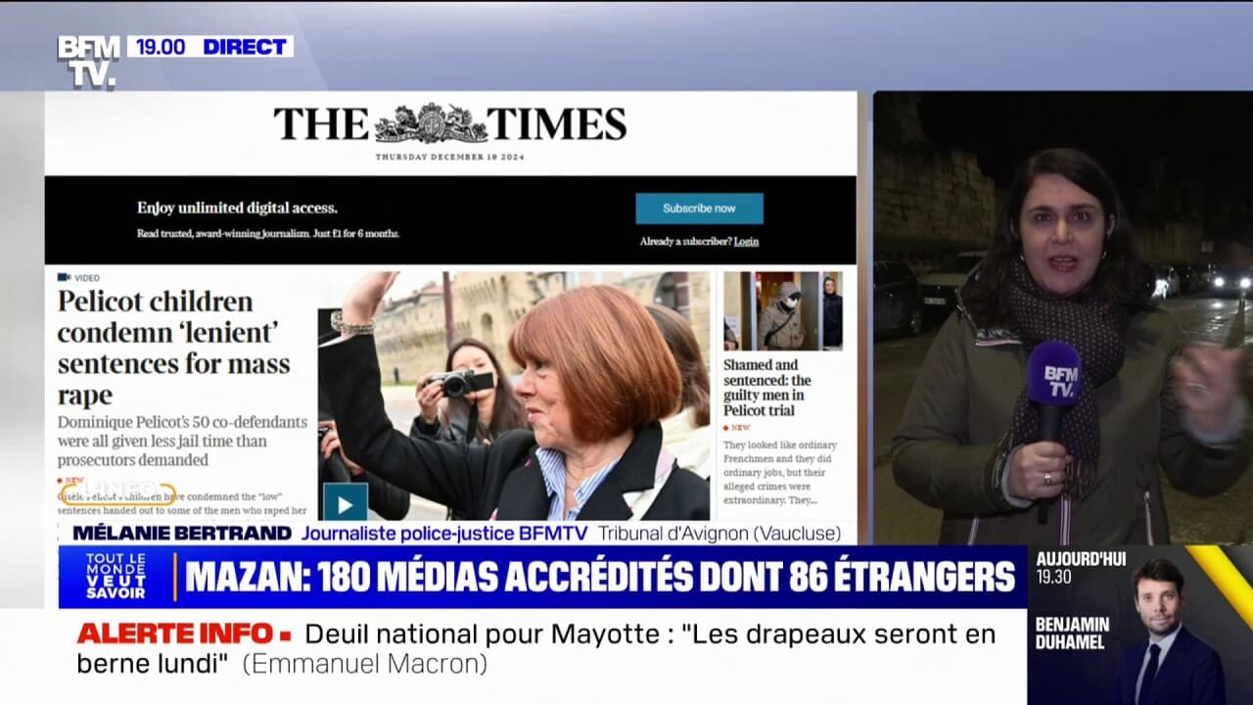Click the thumbnail above the Shamed and sentenced story

pos(782,311)
